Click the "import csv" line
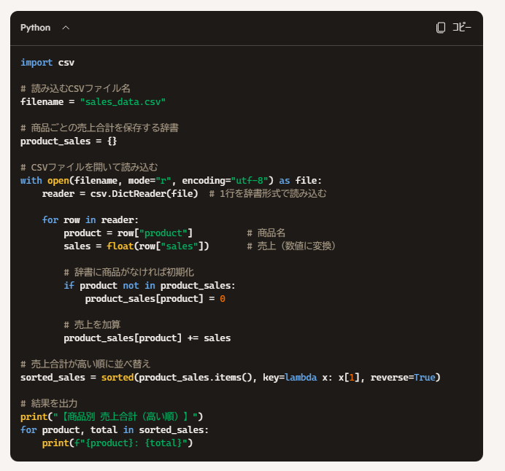505x471 pixels. point(47,63)
